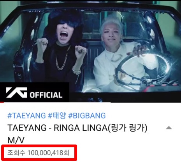Open the #태양 hashtag link
Image resolution: width=181 pixels, height=162 pixels.
point(57,116)
